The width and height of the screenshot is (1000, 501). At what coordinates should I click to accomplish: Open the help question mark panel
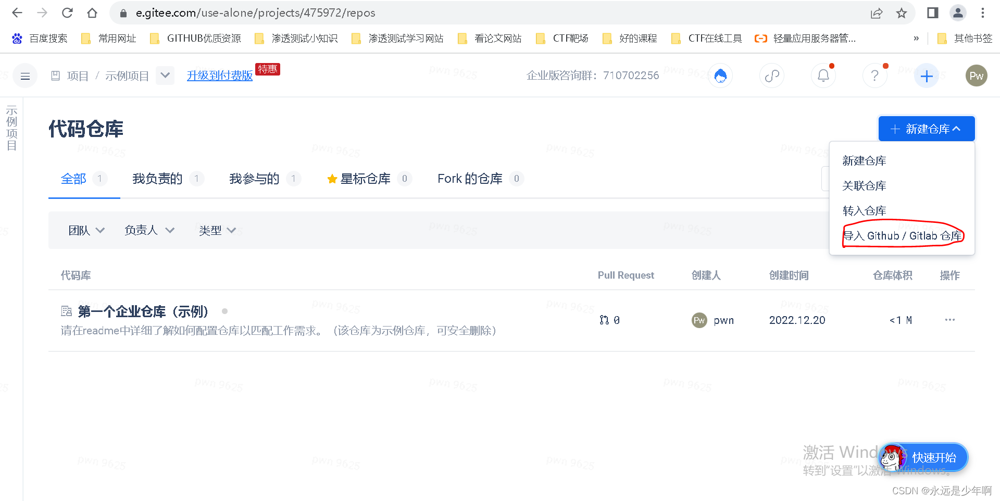[x=874, y=76]
